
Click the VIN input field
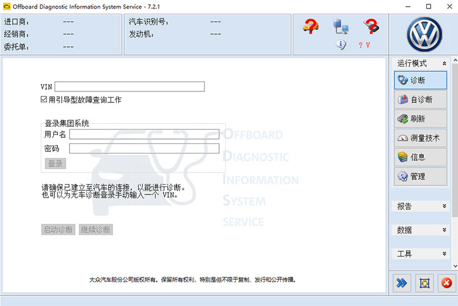129,87
